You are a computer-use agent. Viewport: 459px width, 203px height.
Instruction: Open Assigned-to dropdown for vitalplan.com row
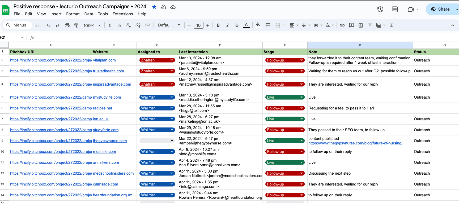(x=157, y=60)
